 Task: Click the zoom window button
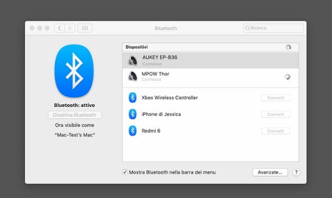click(x=47, y=28)
